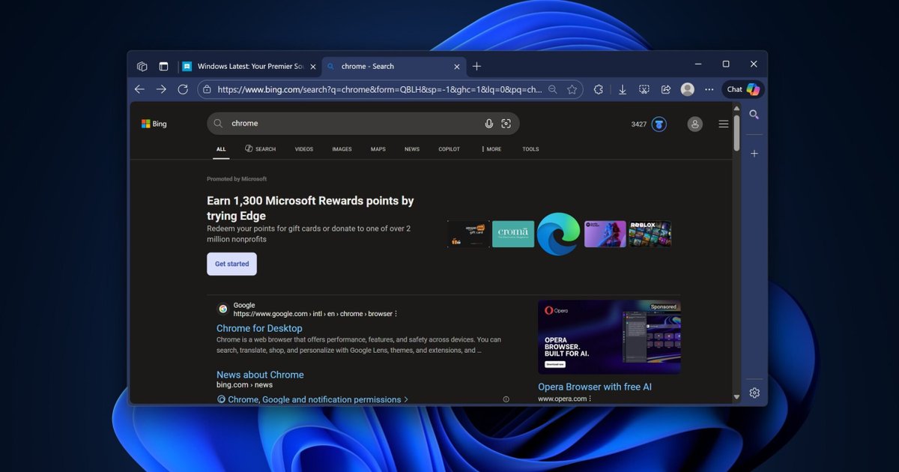Go forward with the forward arrow
The image size is (899, 472).
pyautogui.click(x=161, y=89)
